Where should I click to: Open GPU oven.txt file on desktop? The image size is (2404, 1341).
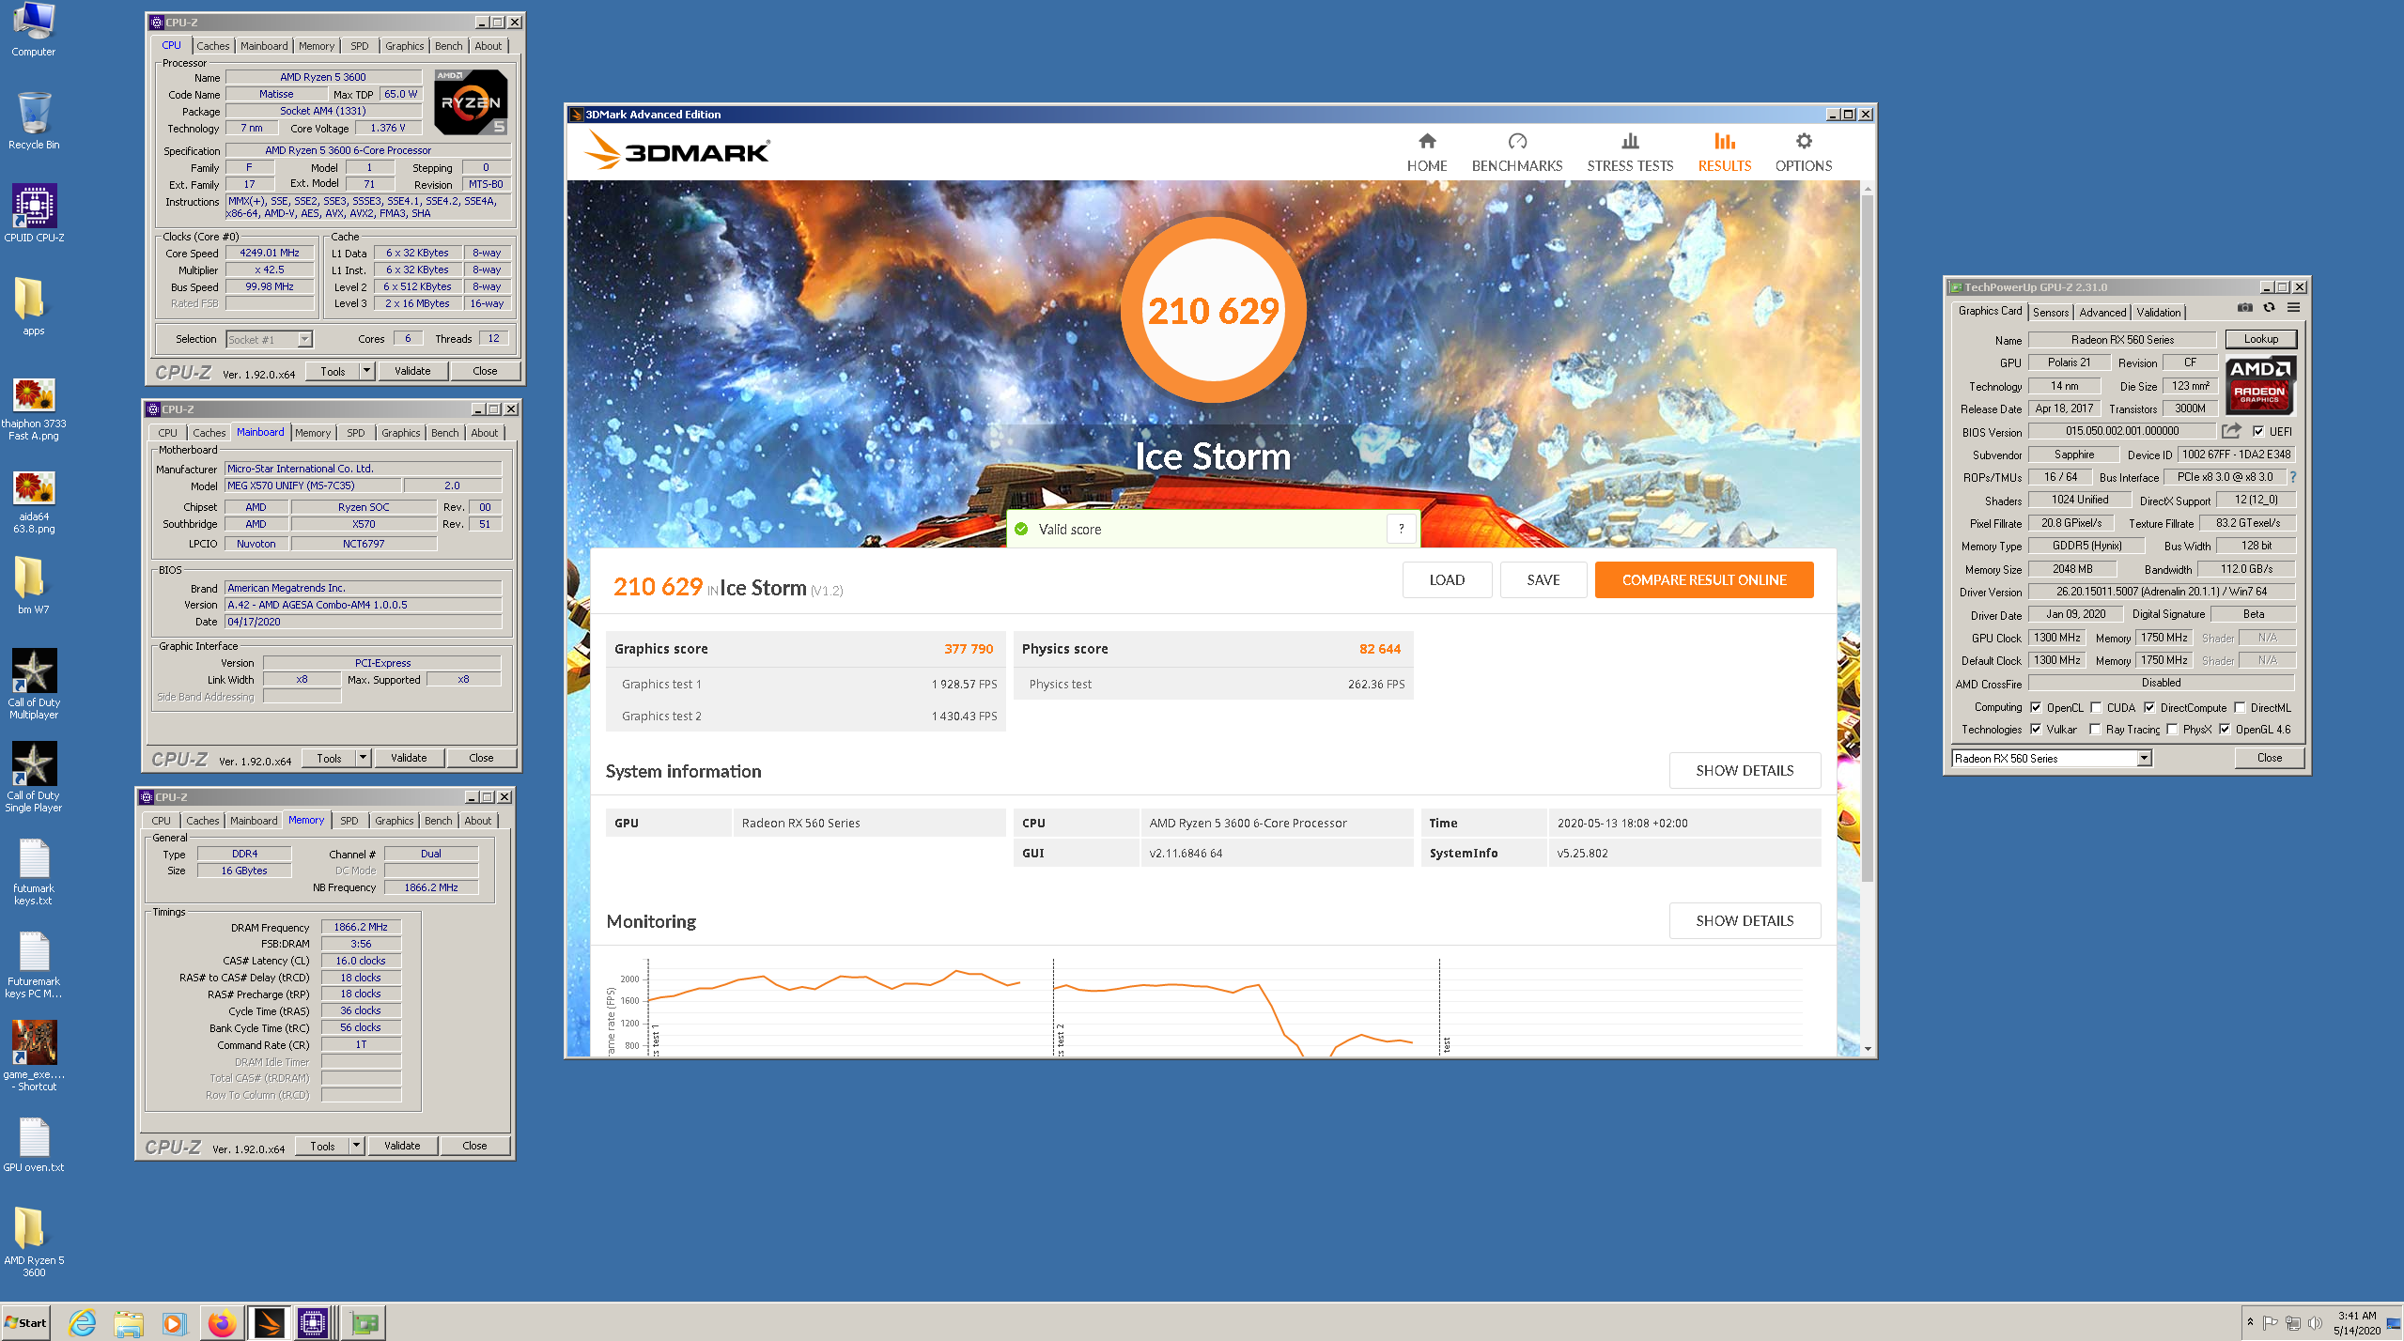click(x=34, y=1145)
